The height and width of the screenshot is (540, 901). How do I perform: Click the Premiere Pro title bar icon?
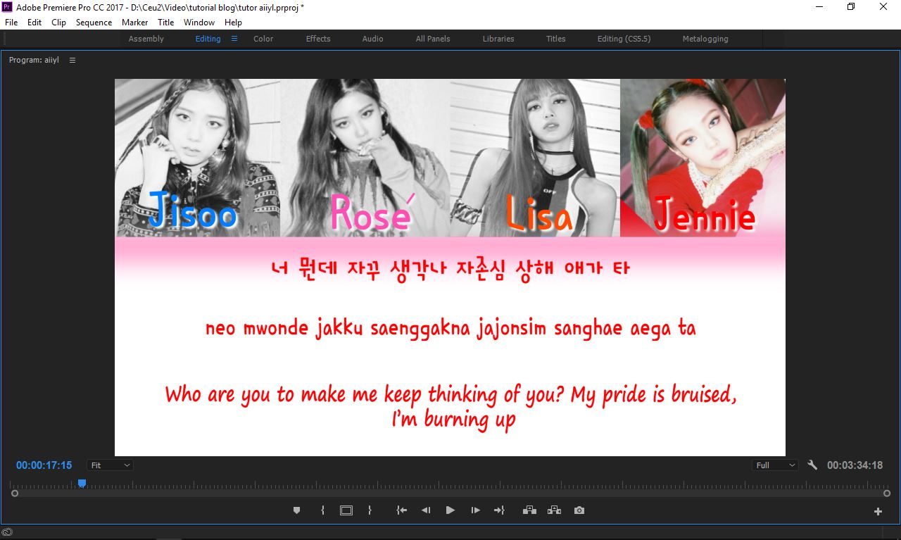pos(7,7)
